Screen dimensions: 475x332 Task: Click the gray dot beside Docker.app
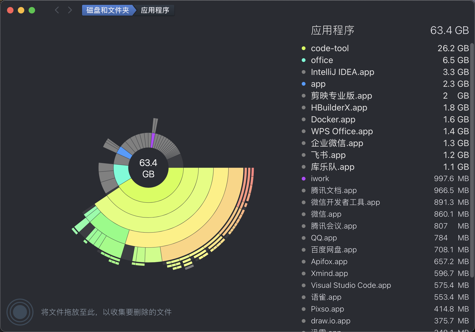[x=304, y=119]
